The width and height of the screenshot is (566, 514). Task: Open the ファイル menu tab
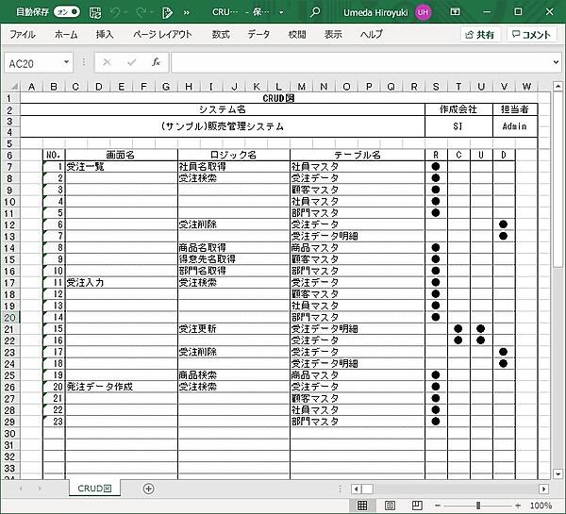click(x=23, y=35)
